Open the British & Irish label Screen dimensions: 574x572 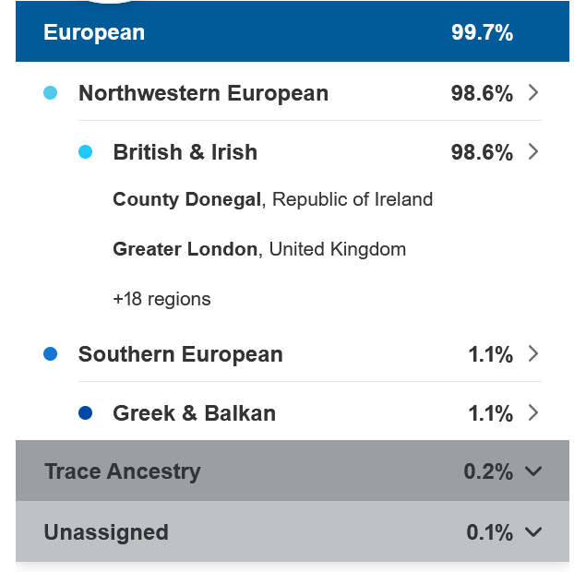pos(185,152)
